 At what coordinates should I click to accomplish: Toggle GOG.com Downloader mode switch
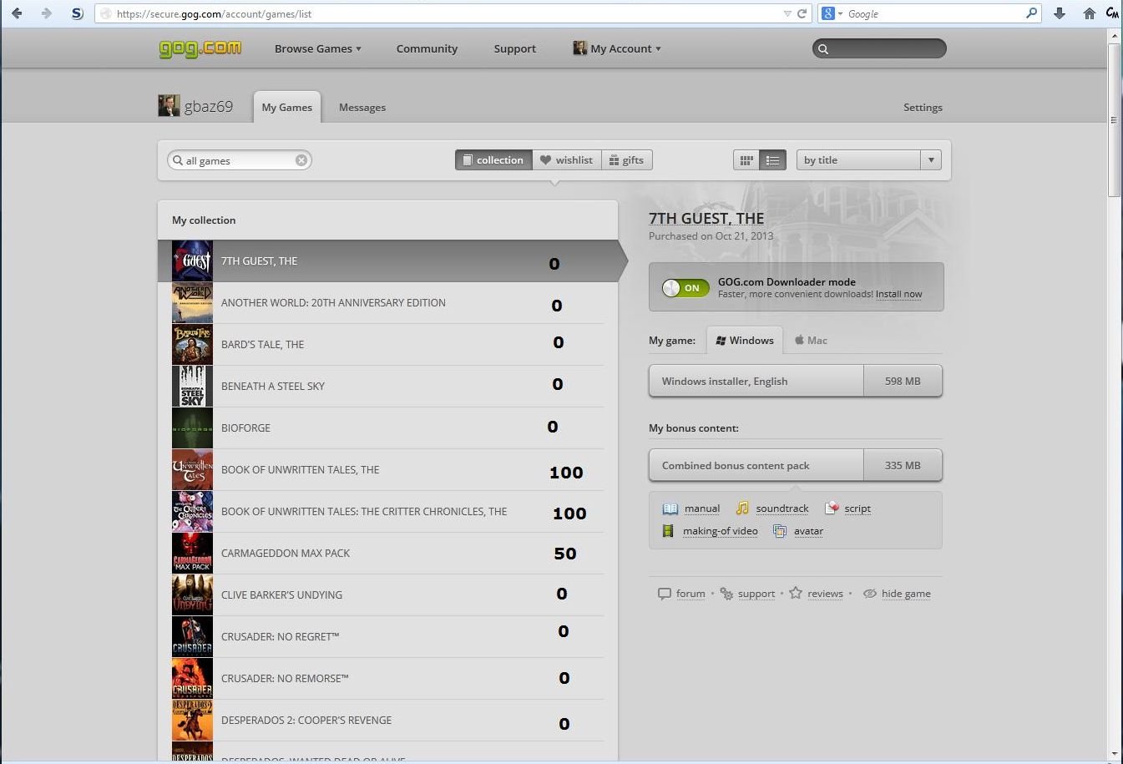coord(685,288)
